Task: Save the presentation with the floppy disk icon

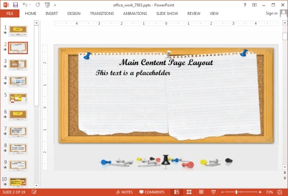Action: pos(15,5)
